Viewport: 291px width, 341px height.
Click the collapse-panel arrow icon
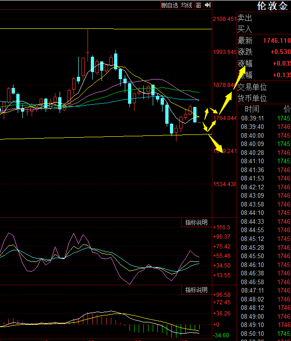[x=208, y=5]
